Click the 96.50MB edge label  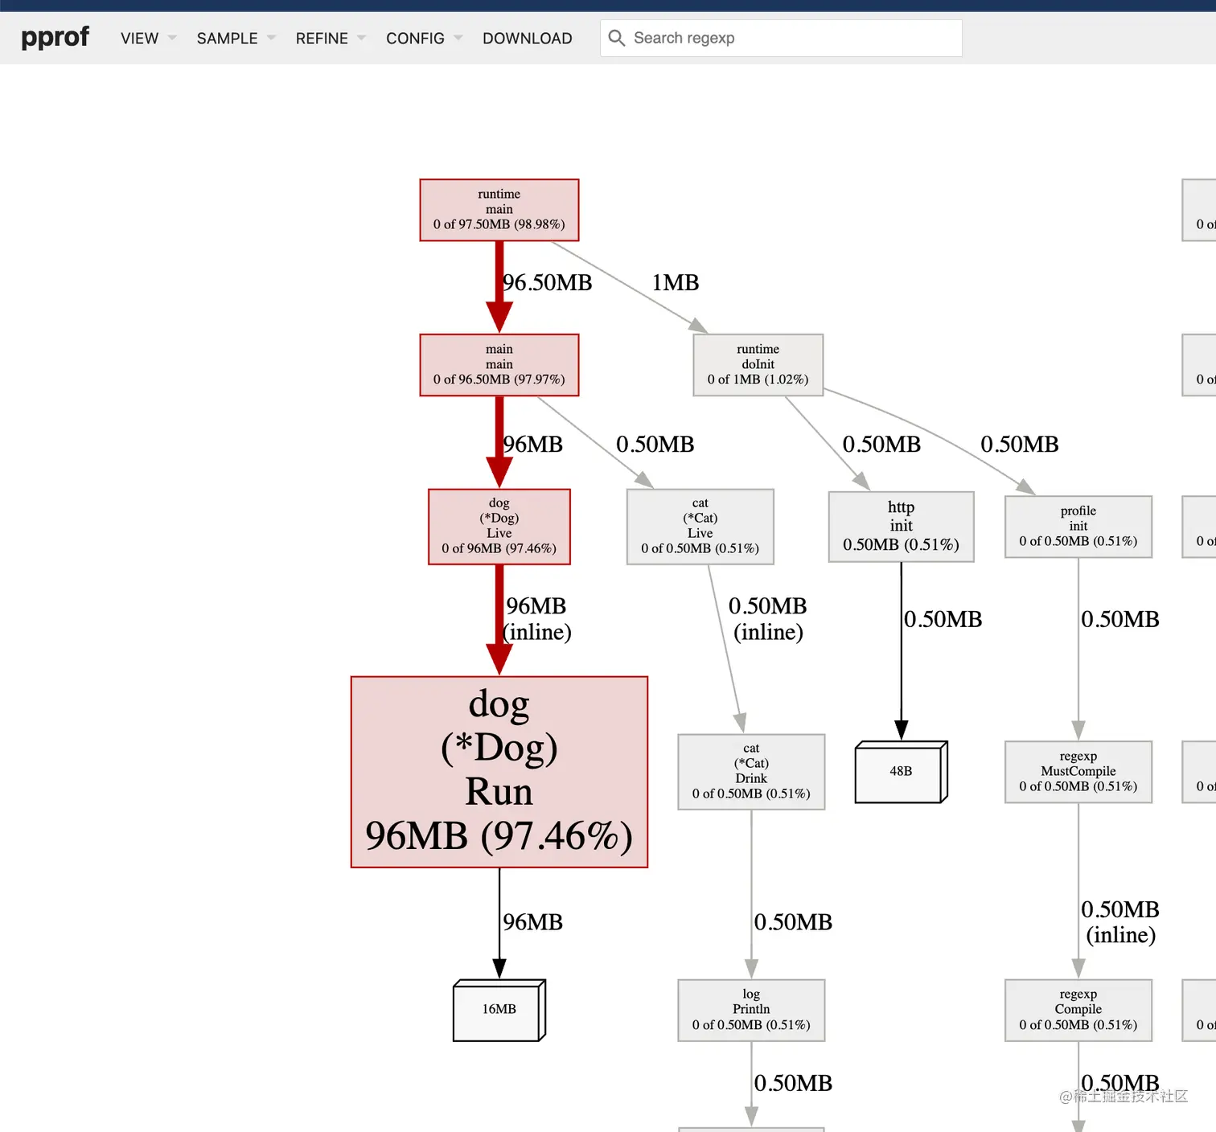coord(548,283)
